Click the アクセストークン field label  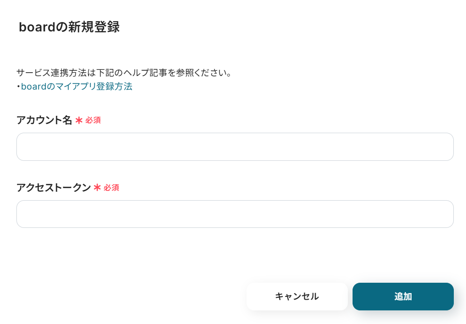point(53,188)
